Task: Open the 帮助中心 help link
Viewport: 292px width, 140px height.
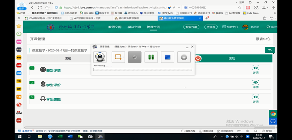Action: (229, 27)
